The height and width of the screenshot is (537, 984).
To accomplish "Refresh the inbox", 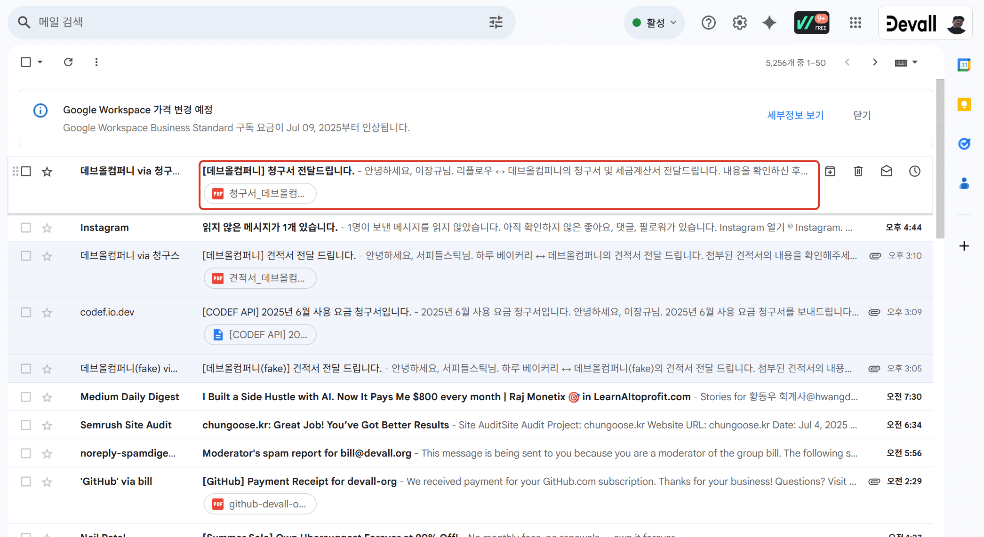I will click(x=68, y=62).
